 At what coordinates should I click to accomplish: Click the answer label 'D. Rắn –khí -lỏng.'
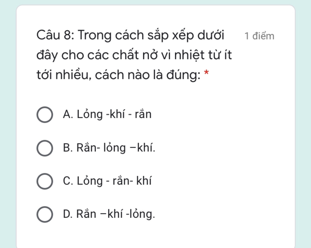(109, 214)
